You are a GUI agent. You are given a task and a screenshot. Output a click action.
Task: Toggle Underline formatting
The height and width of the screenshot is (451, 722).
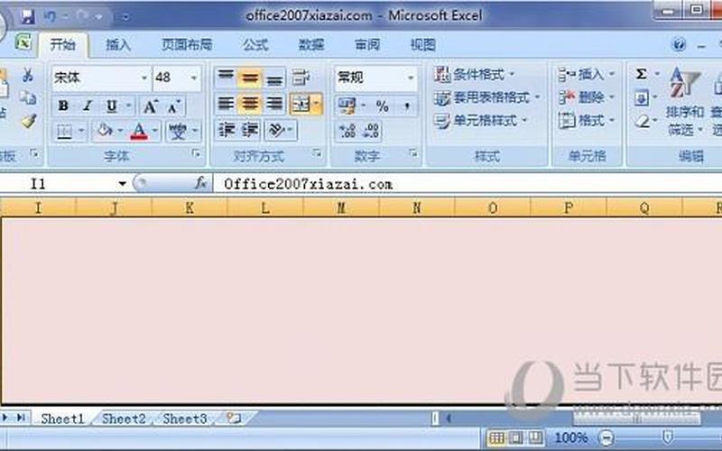pyautogui.click(x=111, y=106)
